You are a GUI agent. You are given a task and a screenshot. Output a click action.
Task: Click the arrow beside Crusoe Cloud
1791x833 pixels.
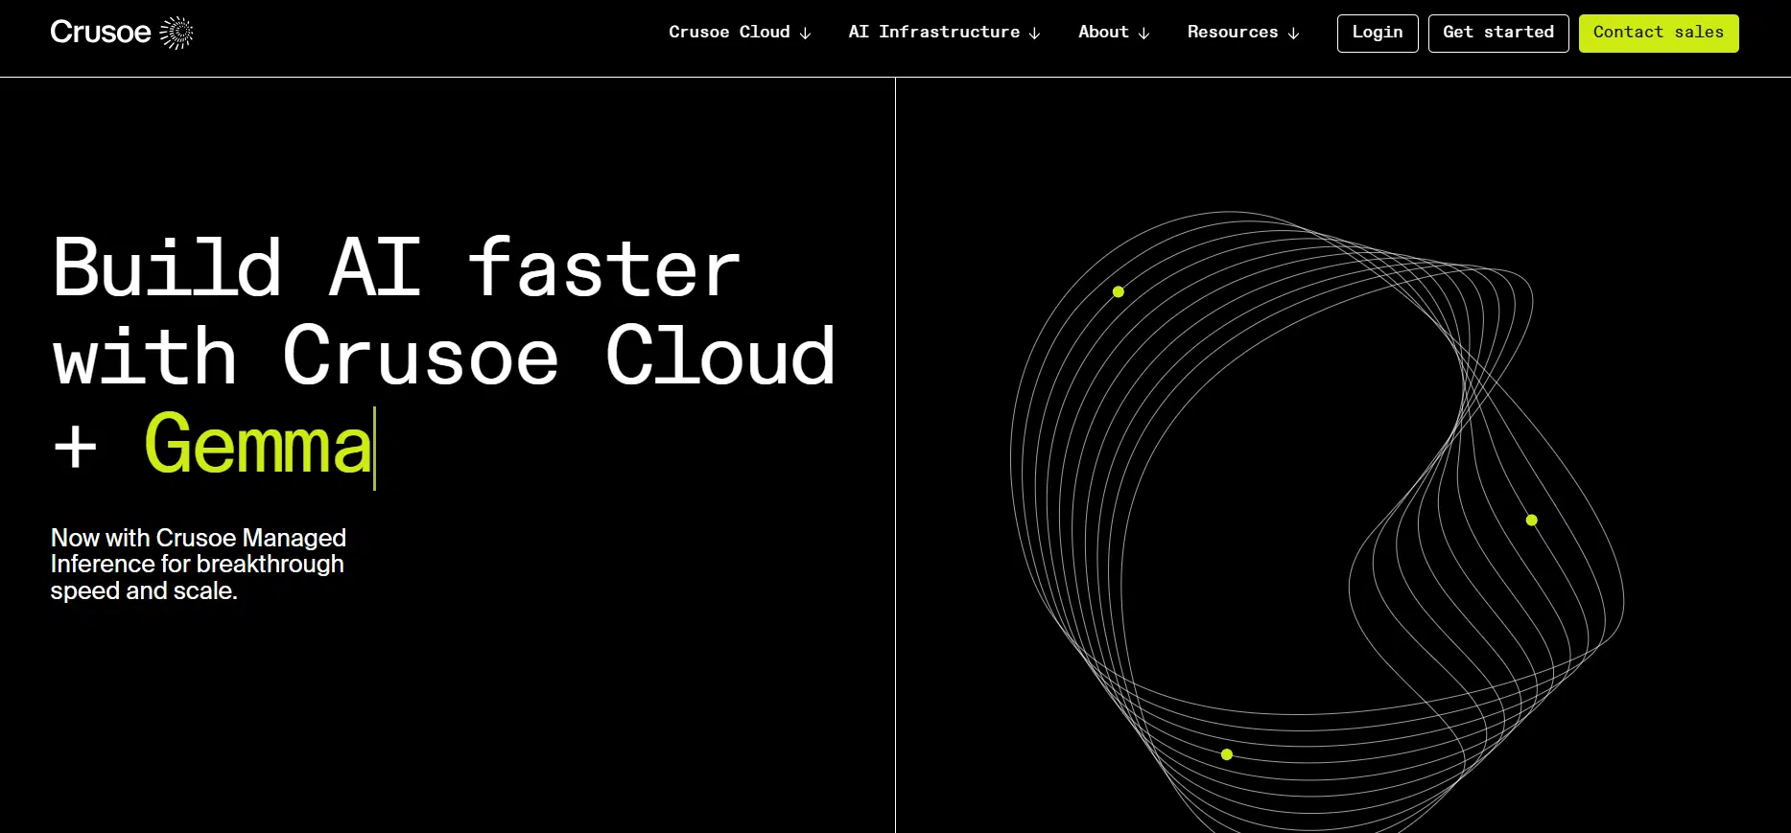pyautogui.click(x=806, y=34)
